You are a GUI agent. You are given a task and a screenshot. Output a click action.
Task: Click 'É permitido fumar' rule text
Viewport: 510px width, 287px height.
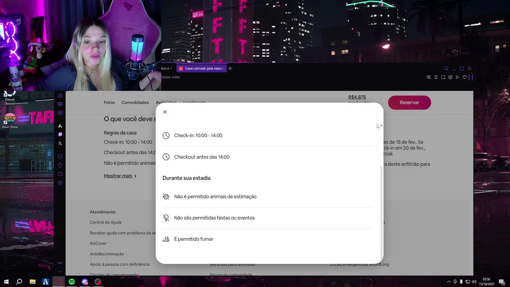[194, 239]
